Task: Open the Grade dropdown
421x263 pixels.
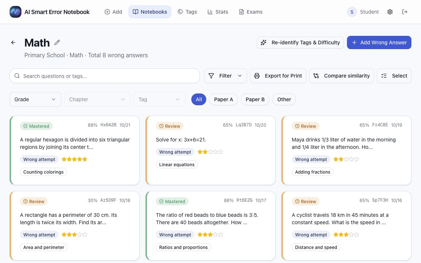Action: tap(35, 99)
